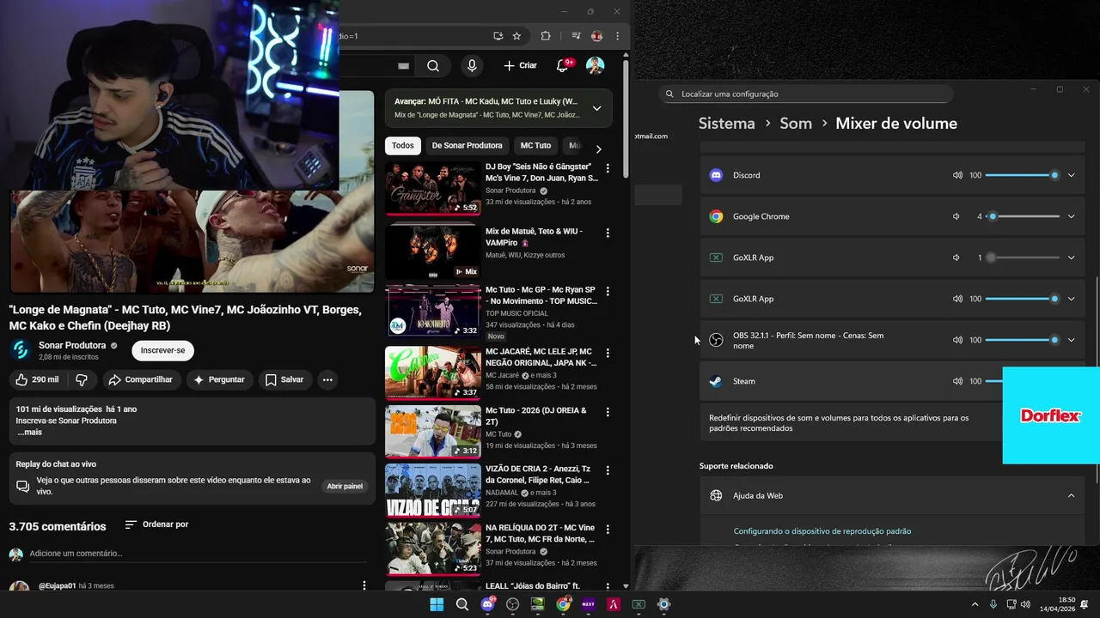Open the YouTube account avatar menu

click(x=595, y=66)
